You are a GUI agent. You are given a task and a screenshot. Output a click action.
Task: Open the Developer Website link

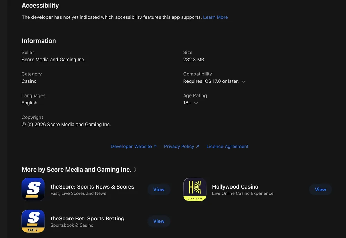pos(134,146)
